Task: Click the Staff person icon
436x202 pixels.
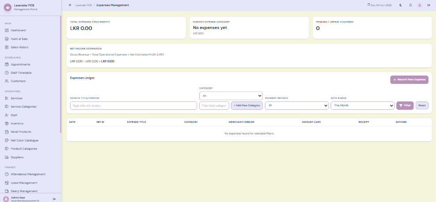Action: pos(7,115)
